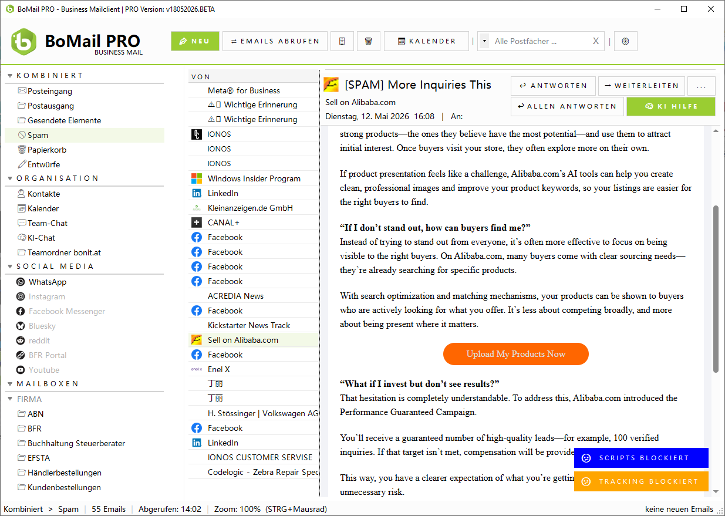Screen dimensions: 725x516
Task: Click the ANTWORTEN reply button
Action: 553,86
